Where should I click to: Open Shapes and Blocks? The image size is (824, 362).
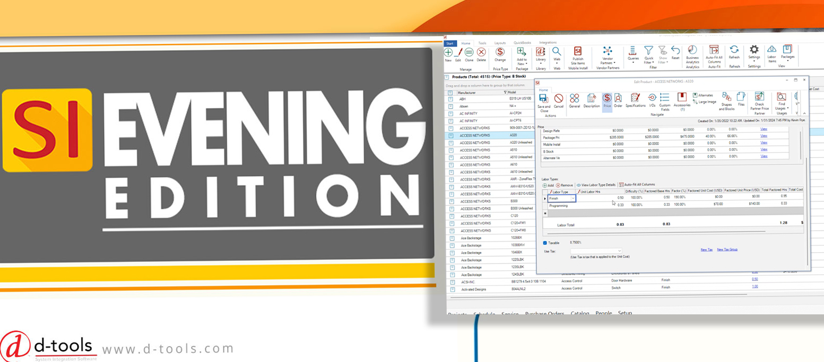[x=726, y=102]
